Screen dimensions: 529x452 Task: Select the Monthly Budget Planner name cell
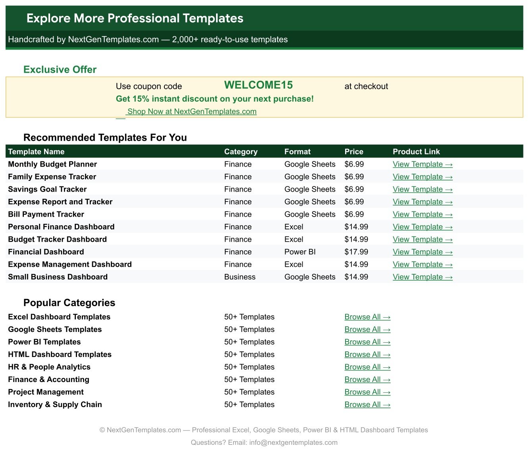tap(52, 164)
